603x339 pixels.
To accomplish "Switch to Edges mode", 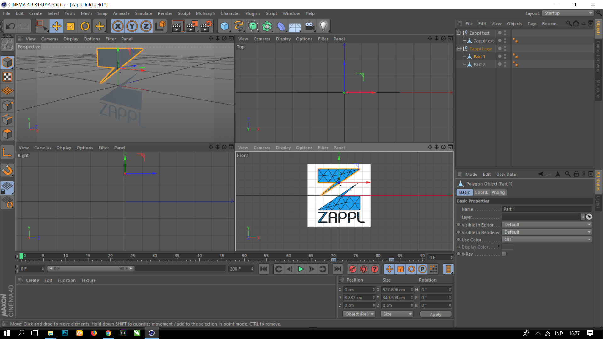I will (x=7, y=120).
